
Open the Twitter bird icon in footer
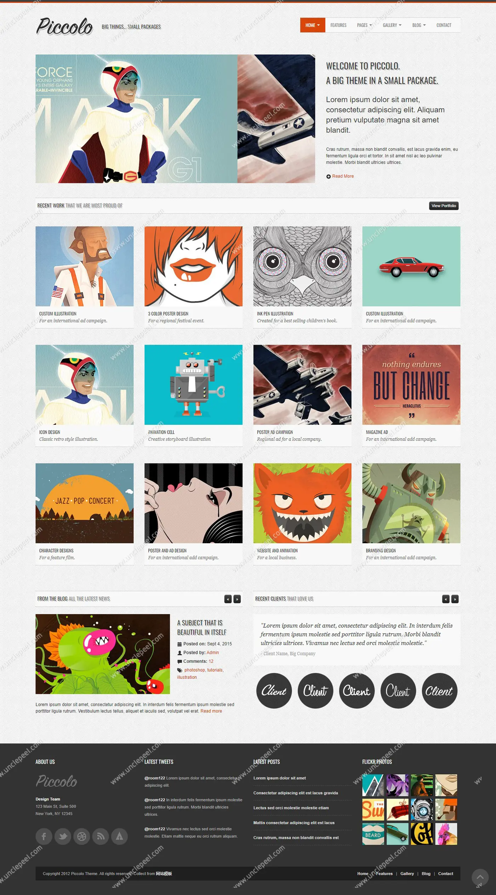(x=63, y=836)
